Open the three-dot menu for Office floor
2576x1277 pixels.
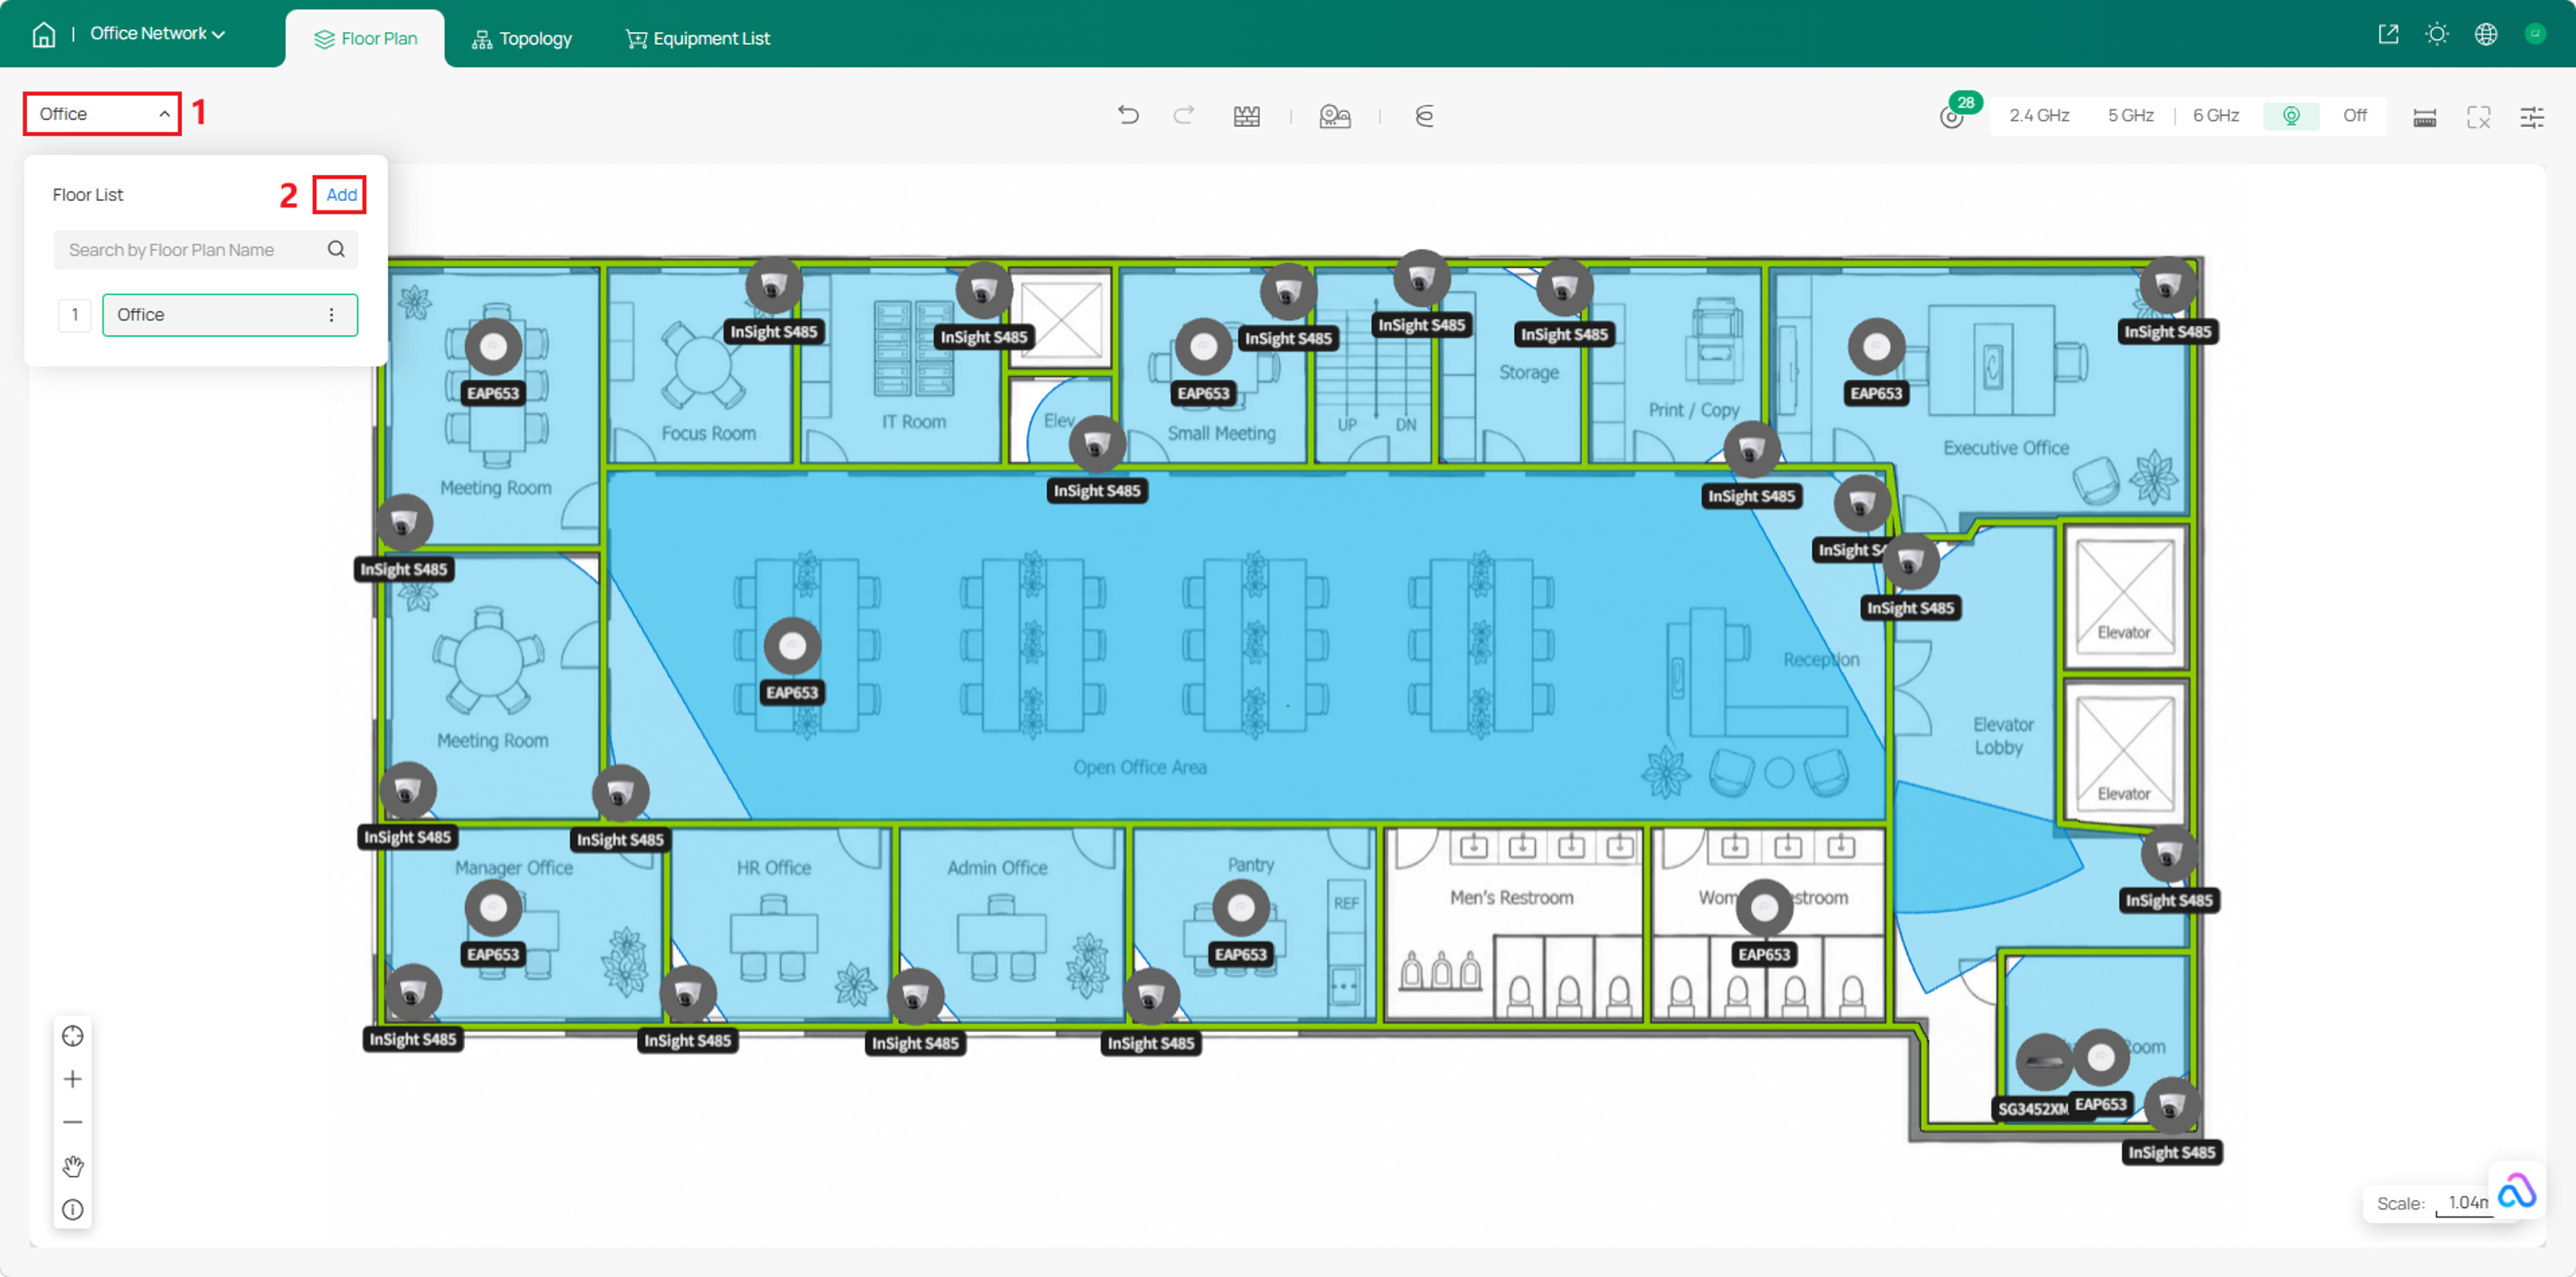click(x=331, y=315)
